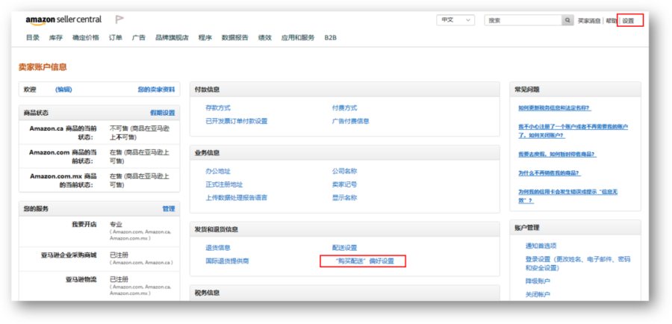Open 上传数据处理报告语言 link
Screen dimensions: 672x324
237,198
